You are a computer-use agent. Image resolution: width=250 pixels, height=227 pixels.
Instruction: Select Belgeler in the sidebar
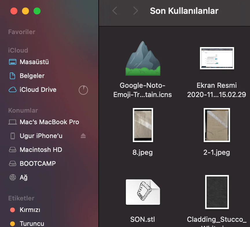pos(31,76)
